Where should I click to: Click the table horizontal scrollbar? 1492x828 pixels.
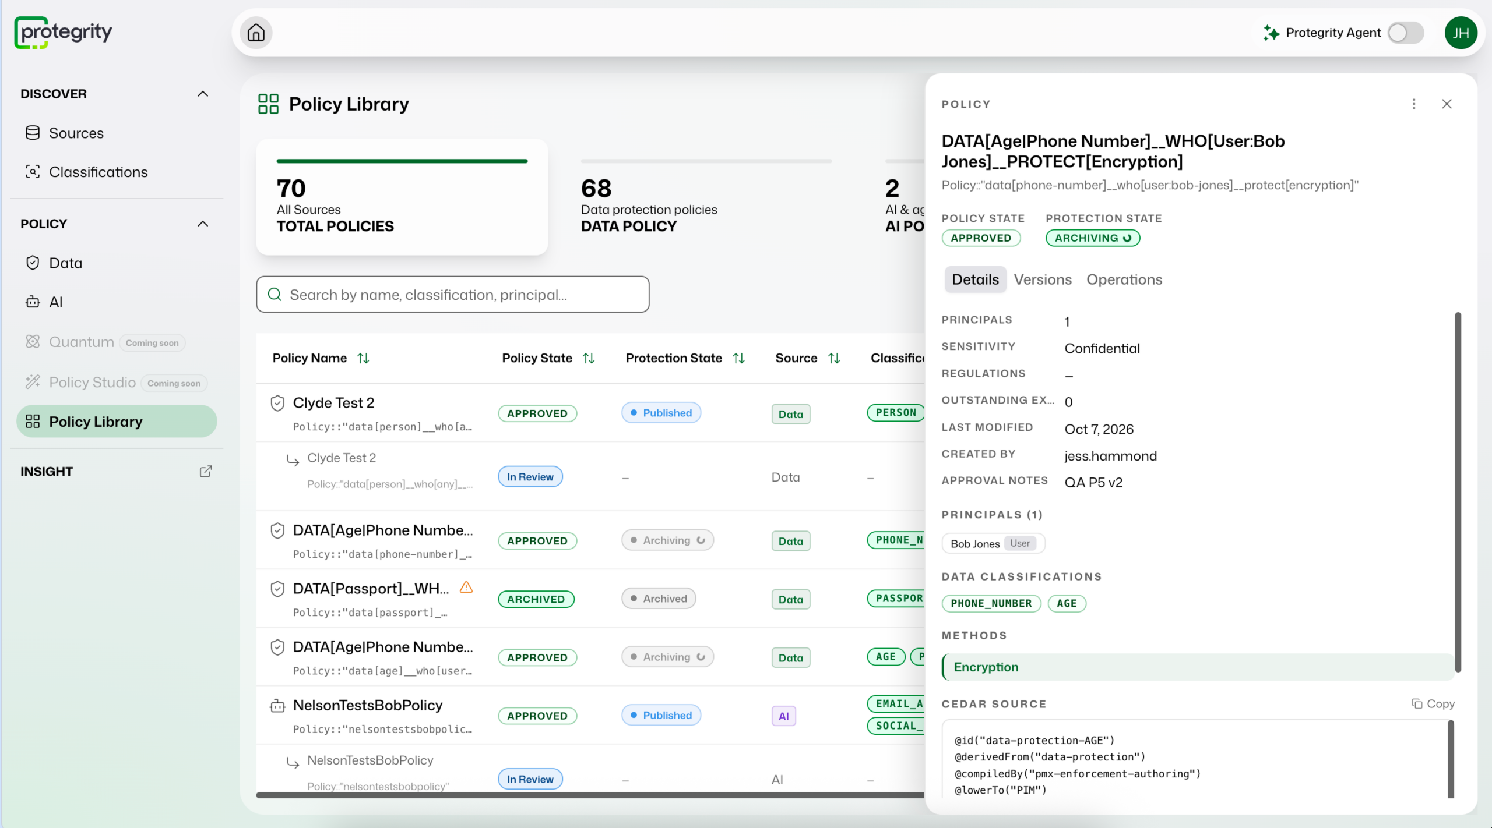coord(590,795)
